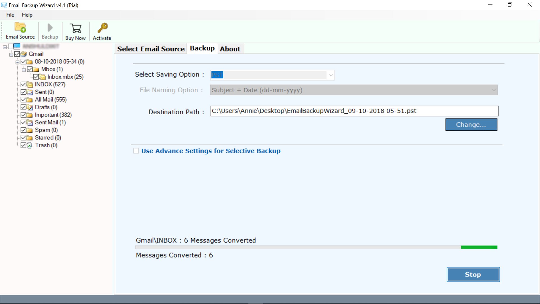Click the Change destination path button

pyautogui.click(x=471, y=124)
